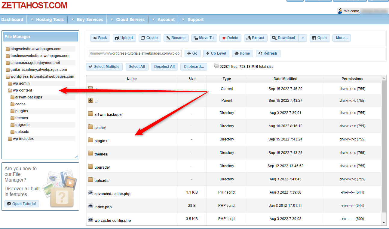Select themes in the folder tree
The width and height of the screenshot is (389, 229).
pos(22,118)
